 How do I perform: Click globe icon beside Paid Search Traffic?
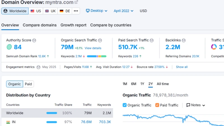click(151, 40)
